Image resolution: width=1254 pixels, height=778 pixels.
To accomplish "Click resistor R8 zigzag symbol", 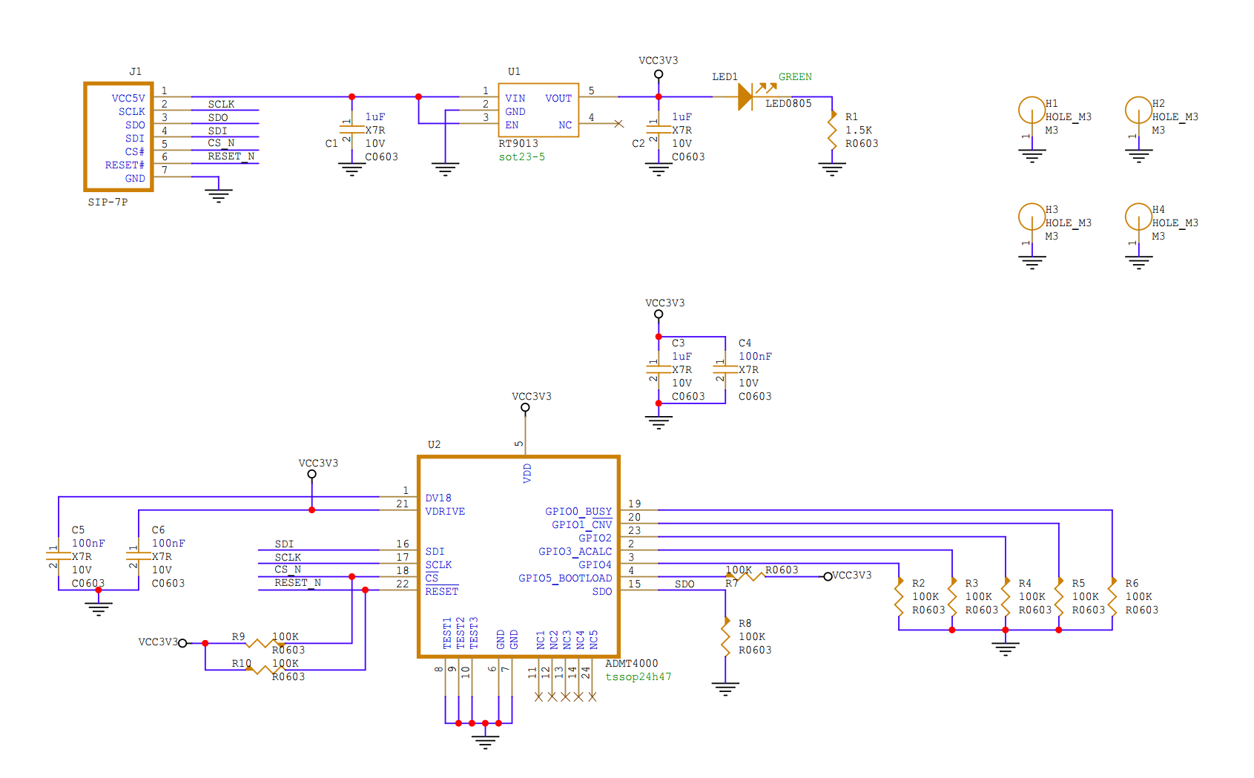I will tap(725, 636).
